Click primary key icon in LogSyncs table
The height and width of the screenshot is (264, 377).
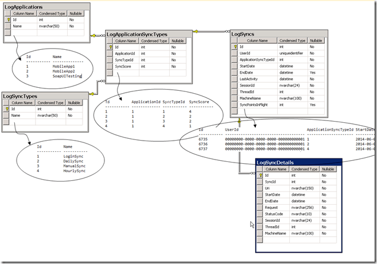235,46
